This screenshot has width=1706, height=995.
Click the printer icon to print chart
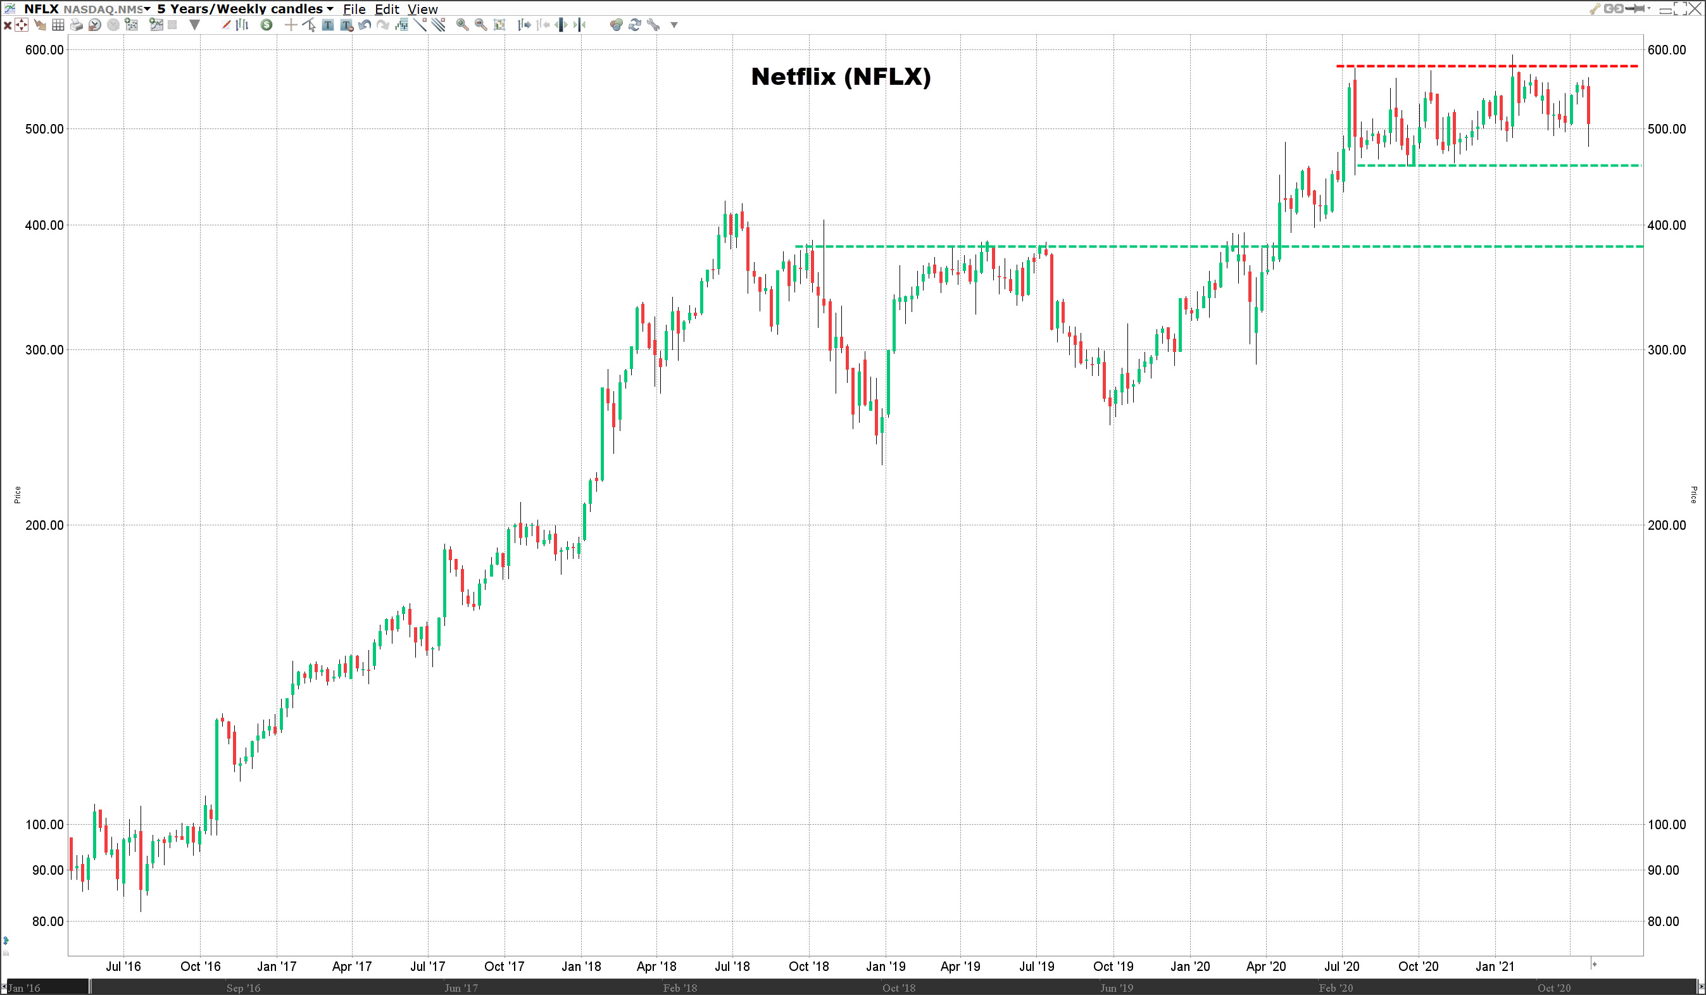[77, 25]
